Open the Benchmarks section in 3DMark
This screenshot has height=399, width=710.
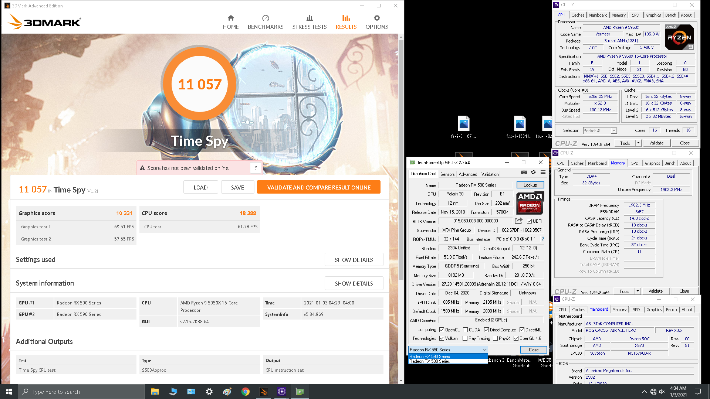(266, 22)
